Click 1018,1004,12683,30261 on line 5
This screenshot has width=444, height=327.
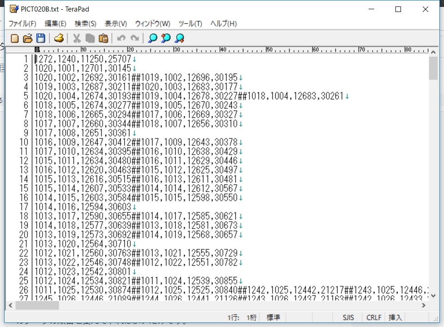[296, 96]
